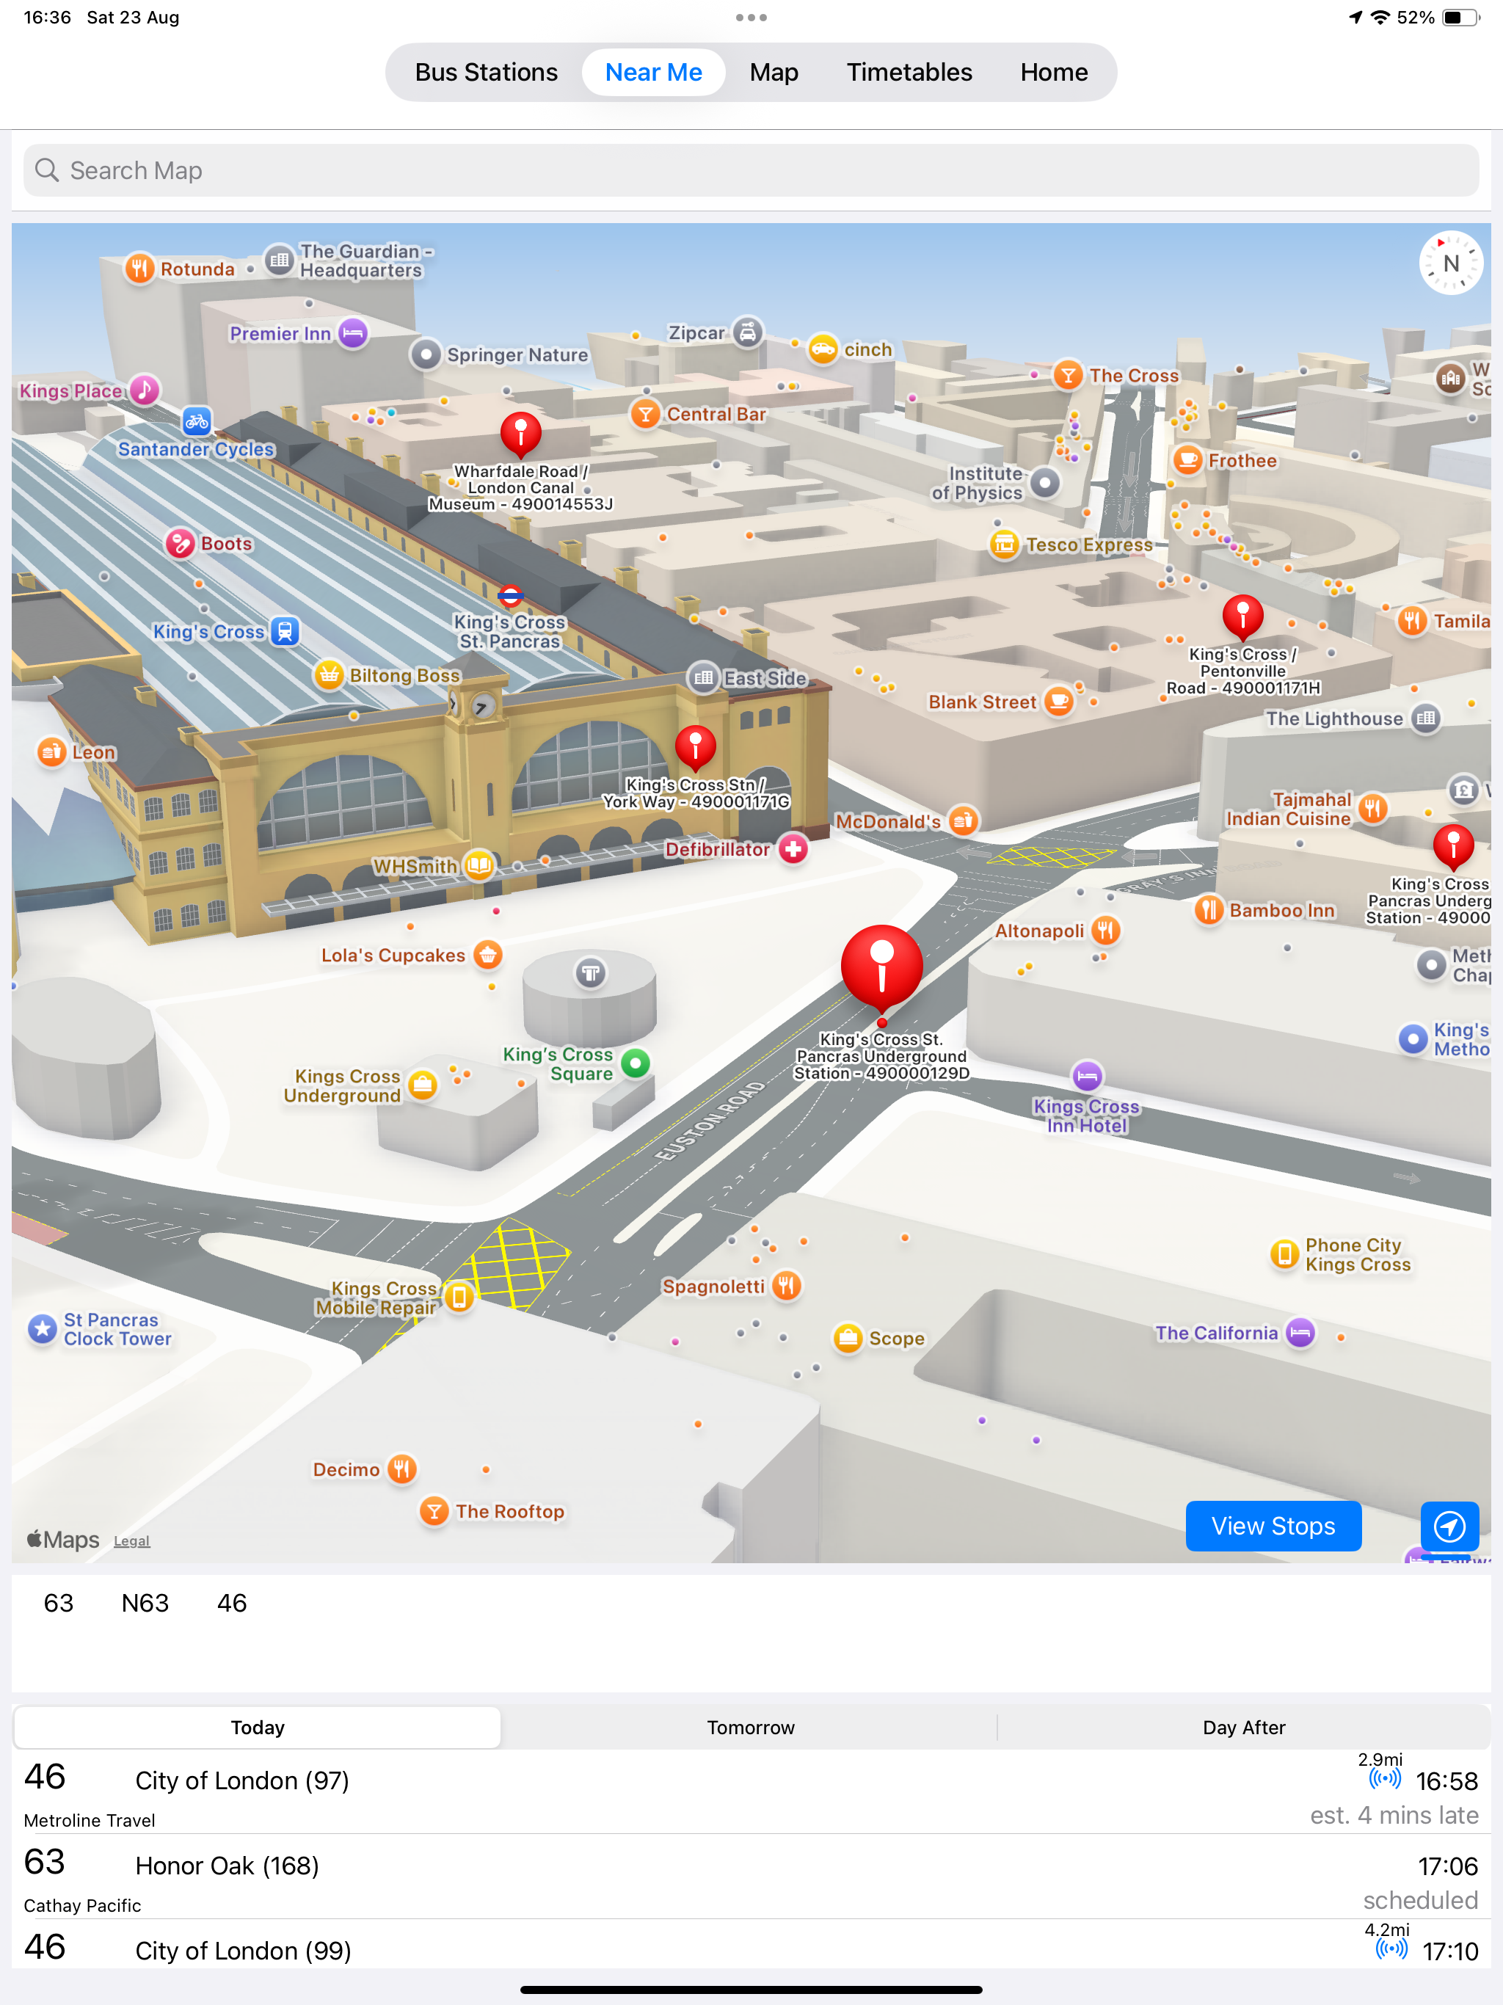Tap the Santander Cycles bike icon
This screenshot has width=1503, height=2005.
point(197,421)
